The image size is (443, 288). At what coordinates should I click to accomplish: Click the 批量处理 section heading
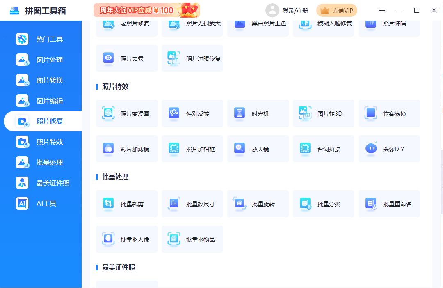pos(115,177)
